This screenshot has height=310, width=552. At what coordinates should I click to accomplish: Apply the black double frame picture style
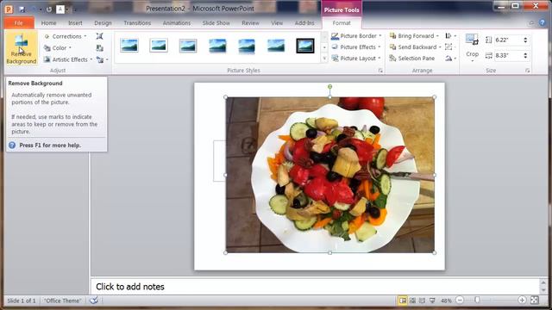pos(305,46)
